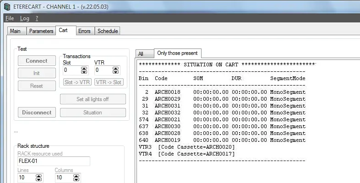Click the VTR number input field
The width and height of the screenshot is (360, 183).
click(x=103, y=70)
